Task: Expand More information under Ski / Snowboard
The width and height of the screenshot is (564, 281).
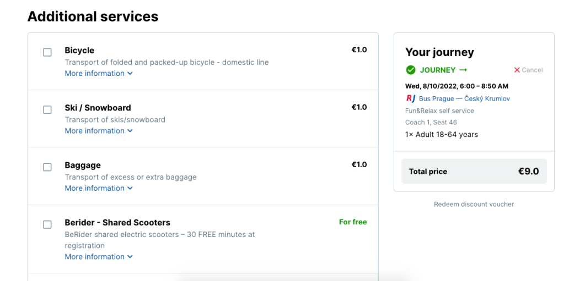Action: (99, 130)
